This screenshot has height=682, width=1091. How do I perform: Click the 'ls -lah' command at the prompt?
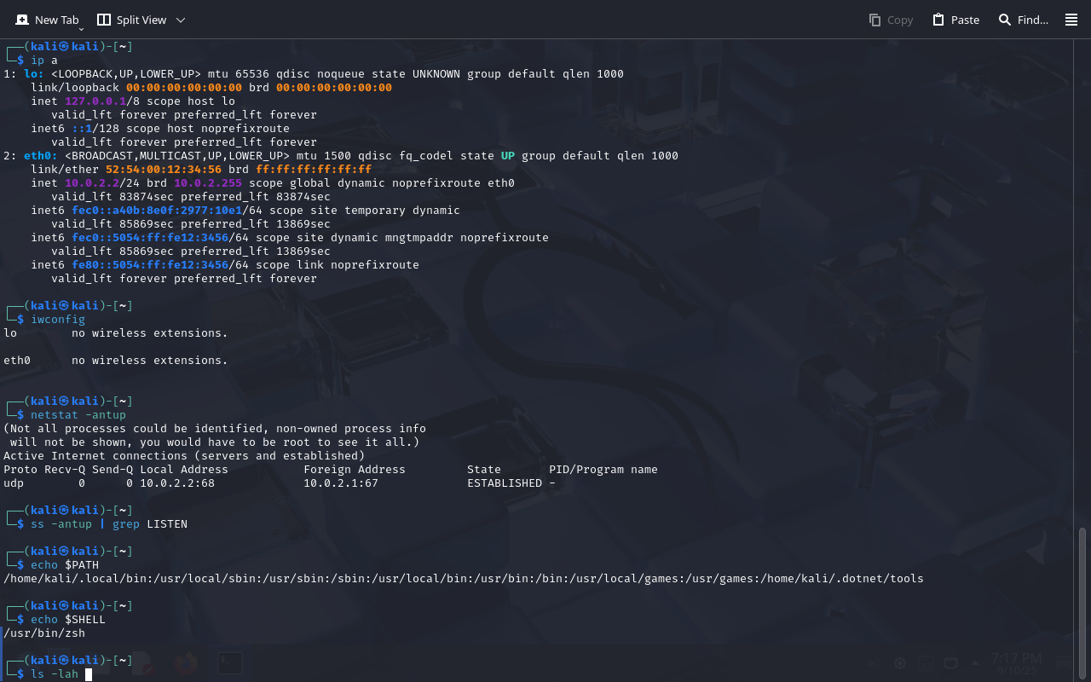coord(55,674)
